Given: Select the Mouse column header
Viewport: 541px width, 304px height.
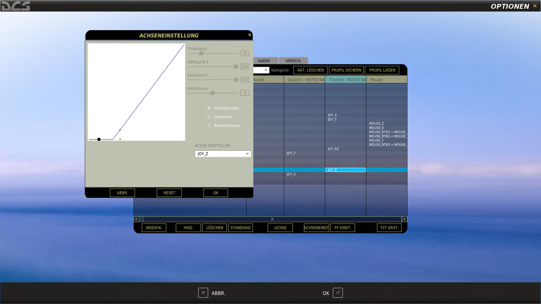Looking at the screenshot, I should 387,80.
